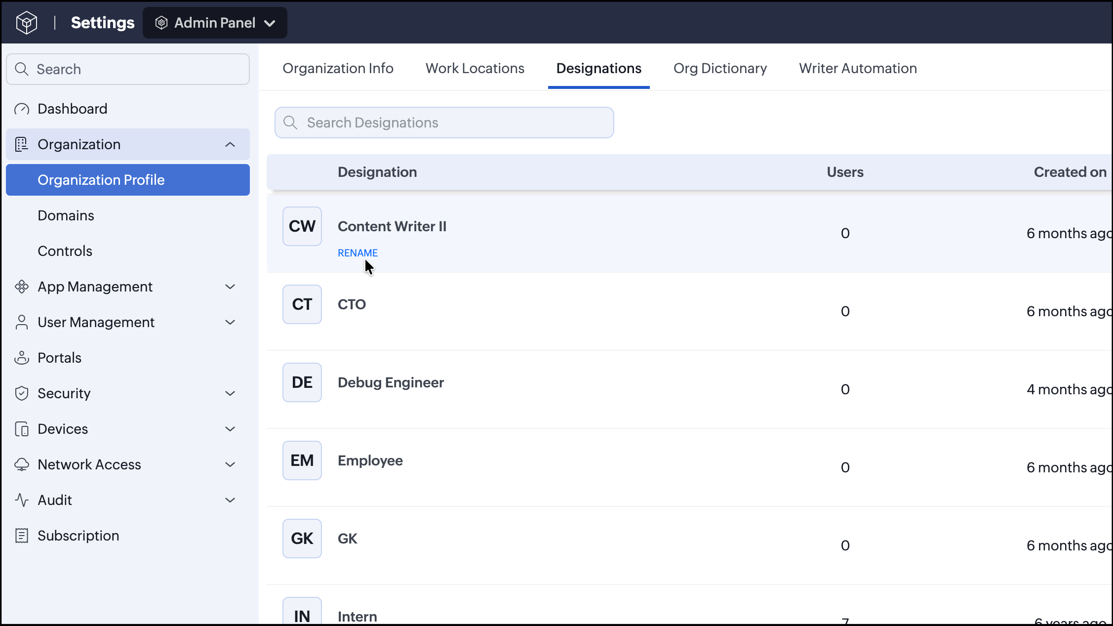
Task: Expand the Security chevron
Action: pyautogui.click(x=230, y=393)
